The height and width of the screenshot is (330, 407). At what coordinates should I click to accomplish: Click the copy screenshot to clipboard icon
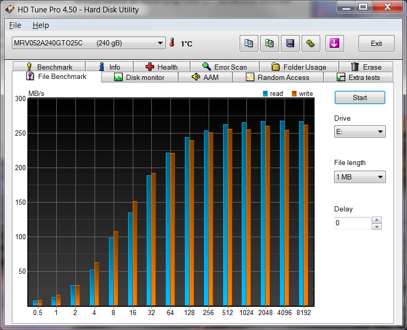270,43
